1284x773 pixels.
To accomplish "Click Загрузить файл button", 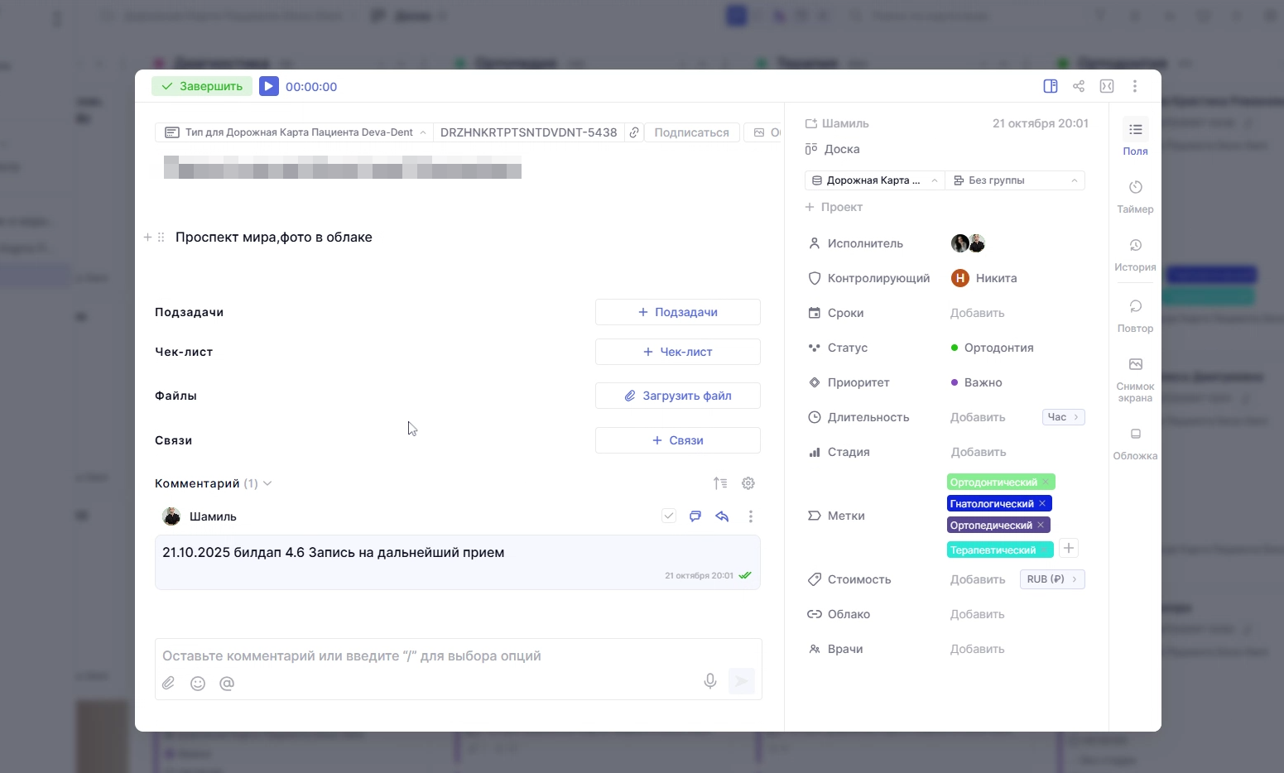I will 677,396.
